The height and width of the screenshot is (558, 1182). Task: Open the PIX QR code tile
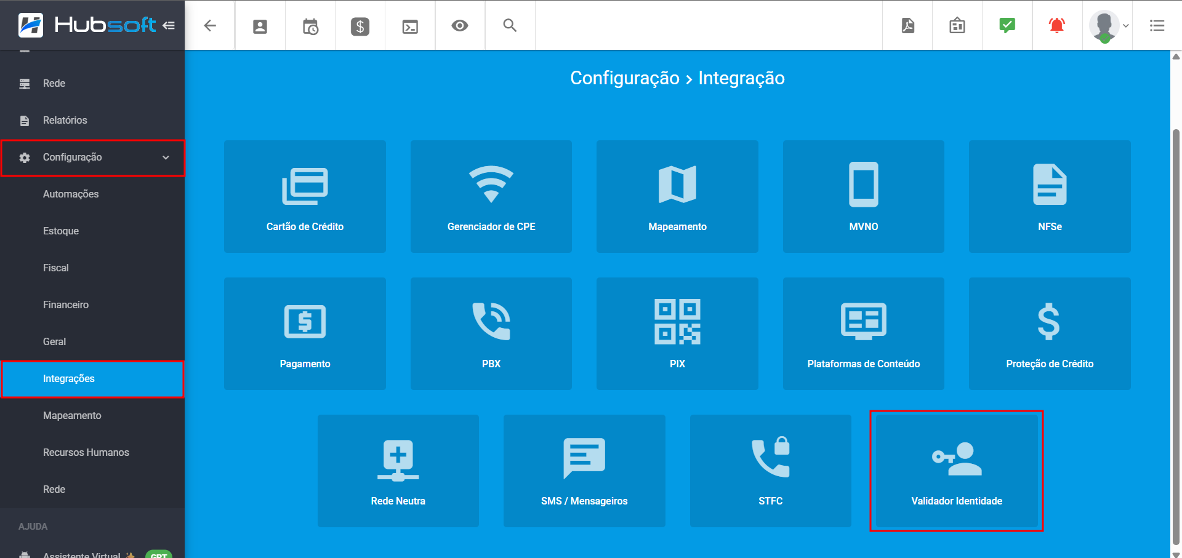click(677, 333)
